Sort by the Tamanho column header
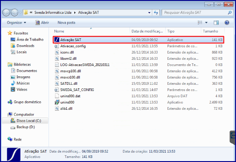This screenshot has height=162, width=236. [211, 31]
